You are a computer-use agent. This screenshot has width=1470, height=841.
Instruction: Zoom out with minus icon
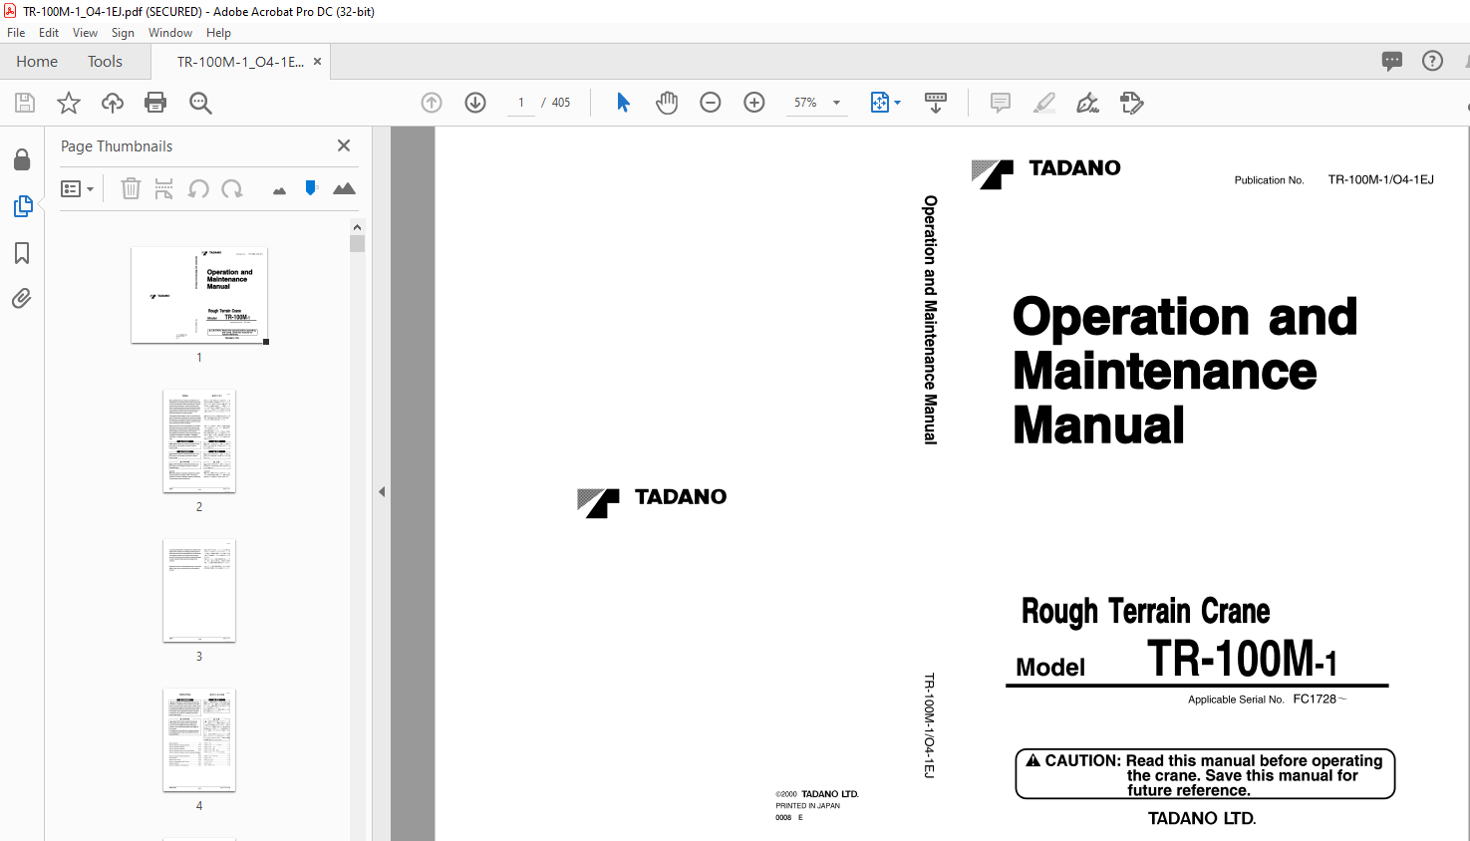711,103
